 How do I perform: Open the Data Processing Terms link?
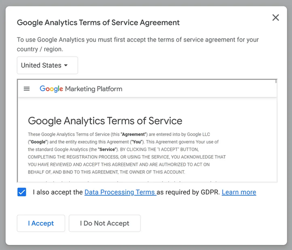[x=120, y=192]
